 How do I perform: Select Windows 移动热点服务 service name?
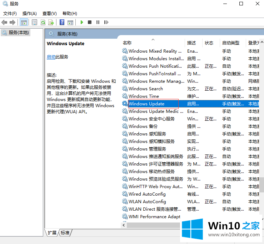152,172
